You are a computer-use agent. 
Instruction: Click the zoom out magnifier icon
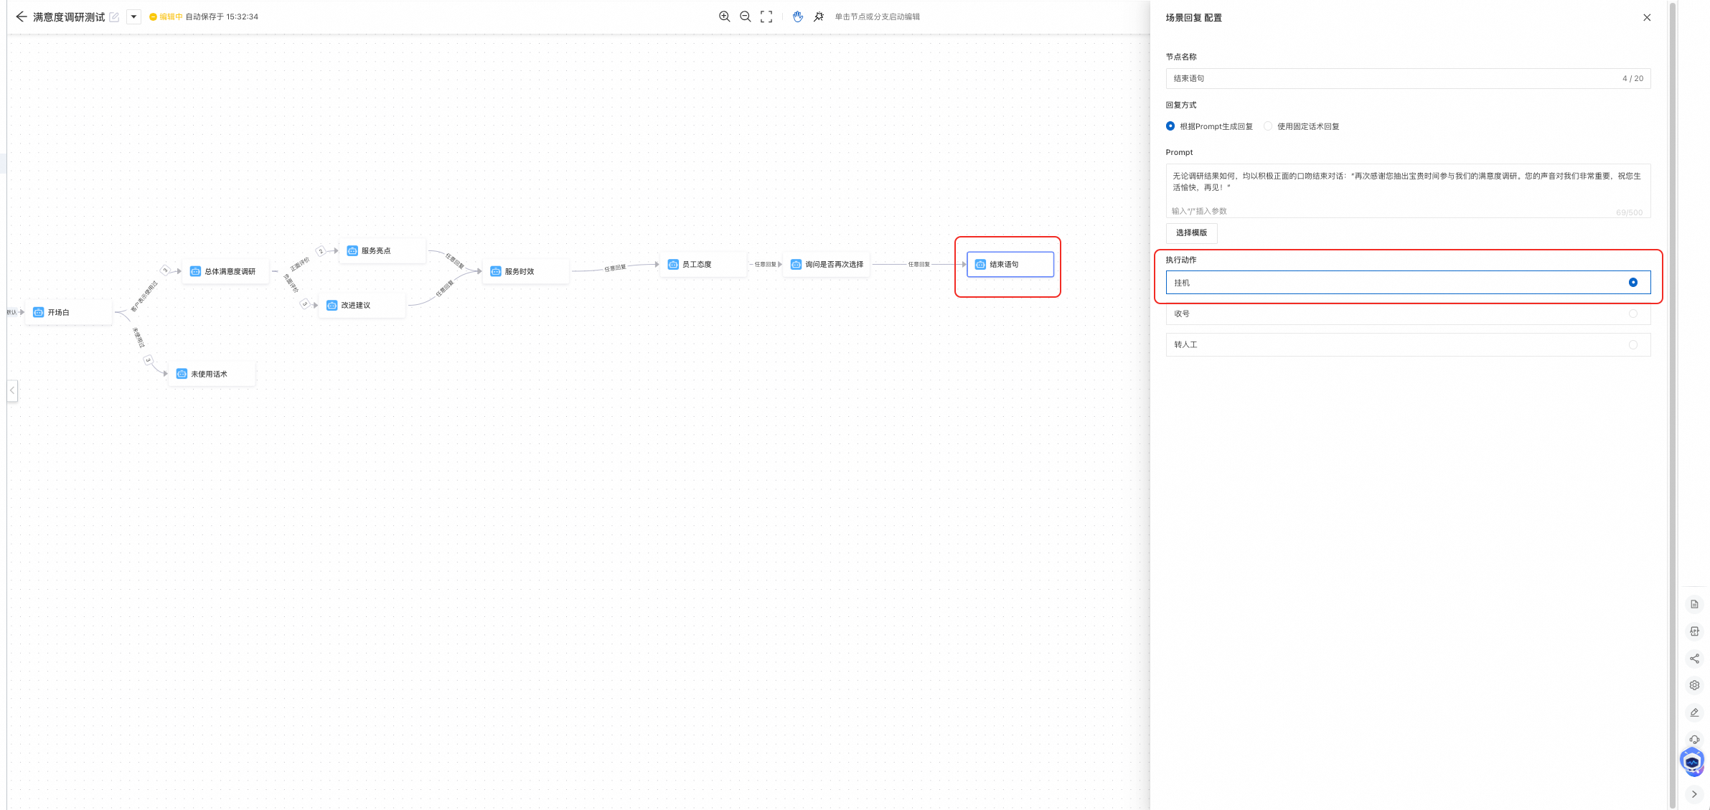tap(745, 17)
